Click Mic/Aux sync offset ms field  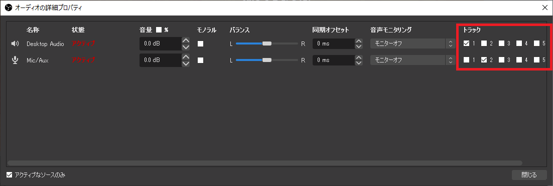334,60
